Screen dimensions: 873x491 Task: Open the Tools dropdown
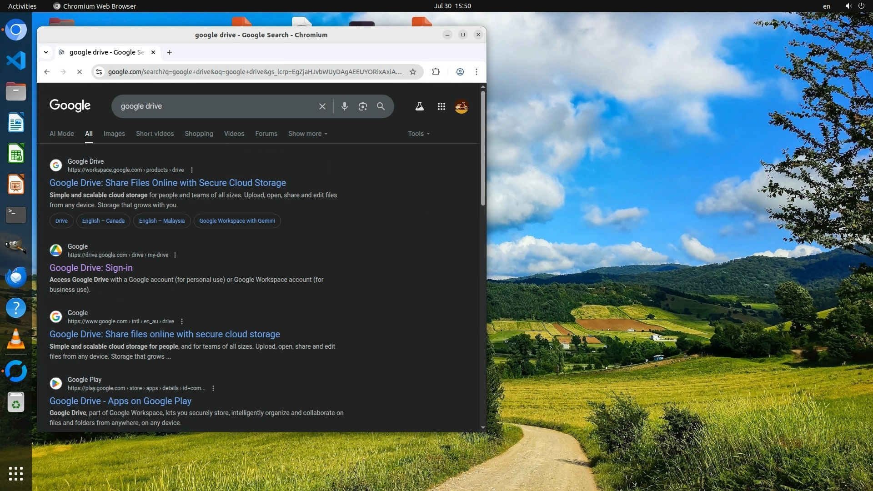[x=418, y=134]
